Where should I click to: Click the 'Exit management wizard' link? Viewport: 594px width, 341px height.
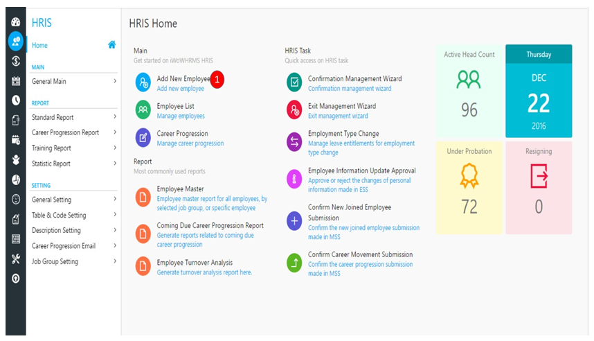coord(338,116)
